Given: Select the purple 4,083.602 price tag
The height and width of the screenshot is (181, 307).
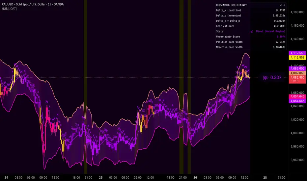Looking at the screenshot, I should [297, 68].
